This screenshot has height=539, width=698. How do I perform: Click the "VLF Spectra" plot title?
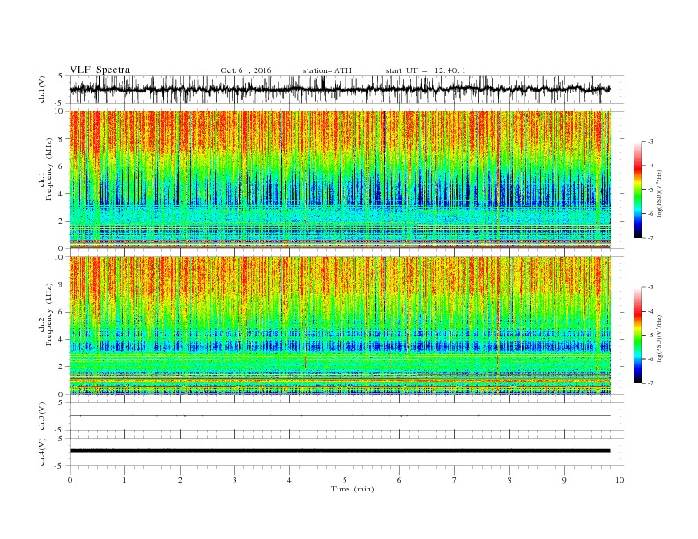click(x=100, y=70)
